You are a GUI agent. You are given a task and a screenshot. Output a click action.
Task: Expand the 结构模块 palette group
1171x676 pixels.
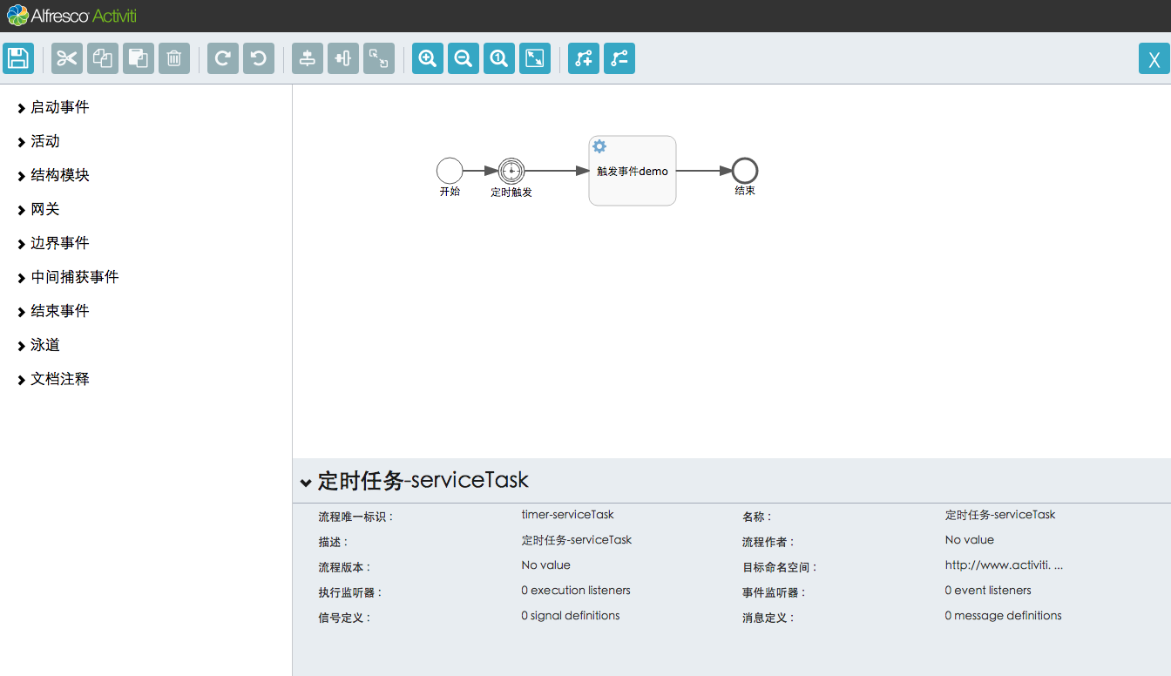[53, 175]
